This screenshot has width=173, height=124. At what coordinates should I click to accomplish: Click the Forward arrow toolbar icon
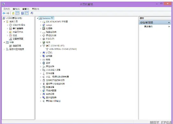click(x=8, y=13)
